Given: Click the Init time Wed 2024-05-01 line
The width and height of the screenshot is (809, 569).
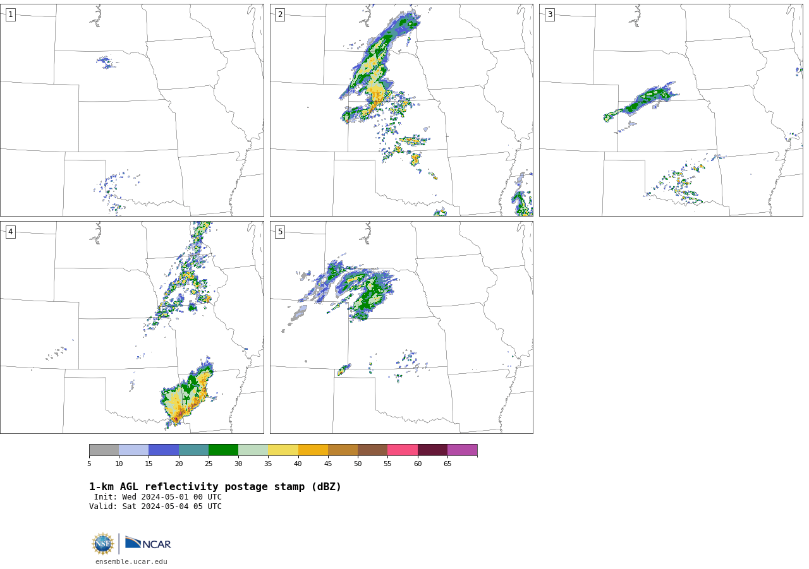Looking at the screenshot, I should (x=158, y=497).
